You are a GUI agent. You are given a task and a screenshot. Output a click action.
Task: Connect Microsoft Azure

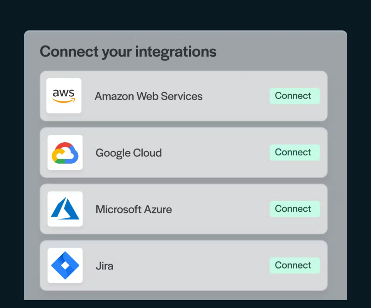click(x=294, y=209)
